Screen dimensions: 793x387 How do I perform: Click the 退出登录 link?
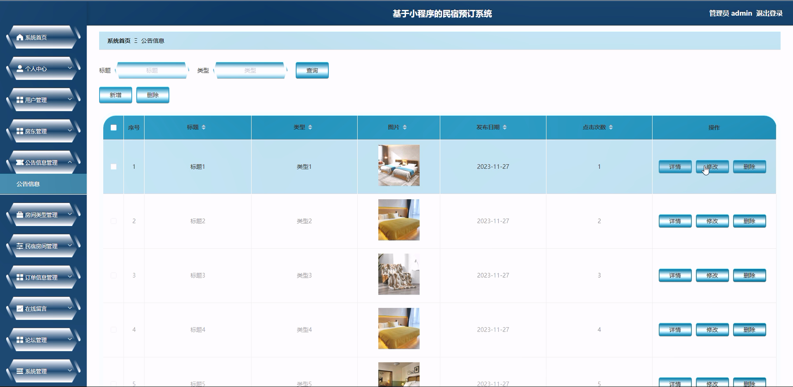coord(769,13)
